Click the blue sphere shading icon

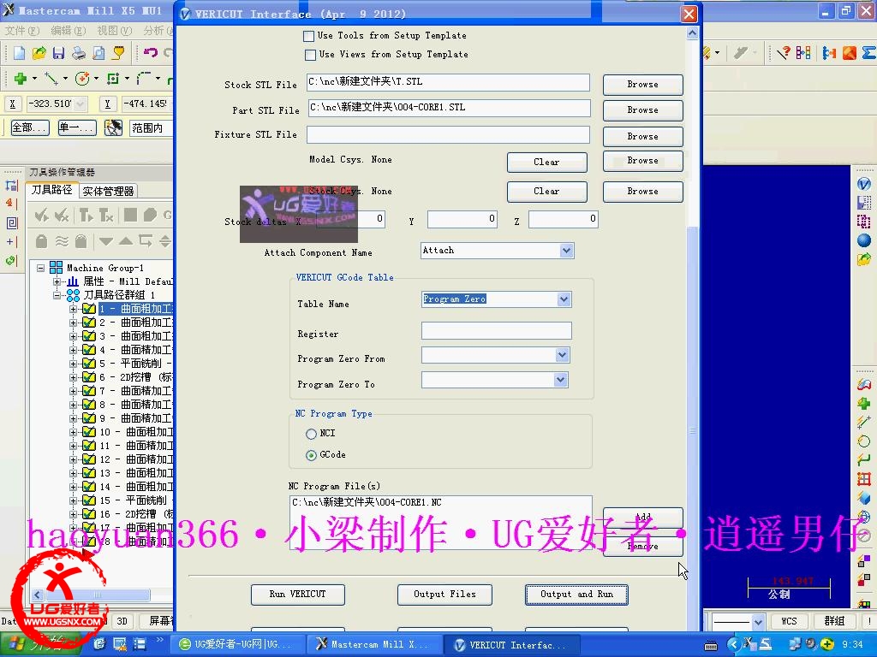(863, 240)
